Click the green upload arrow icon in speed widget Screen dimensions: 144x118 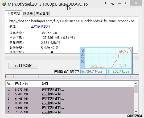[109, 71]
